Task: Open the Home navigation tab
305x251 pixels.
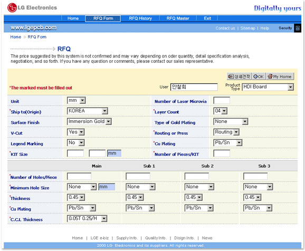Action: (x=73, y=18)
